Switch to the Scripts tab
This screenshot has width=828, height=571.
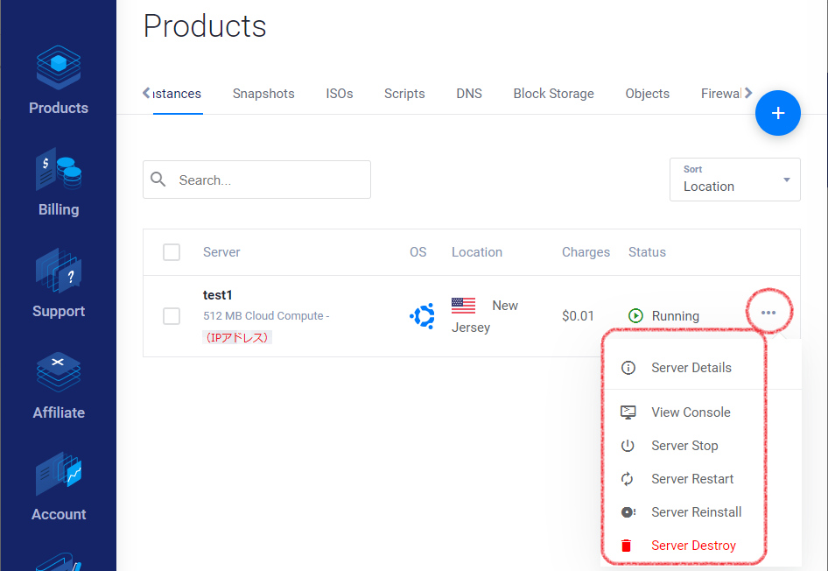(404, 94)
